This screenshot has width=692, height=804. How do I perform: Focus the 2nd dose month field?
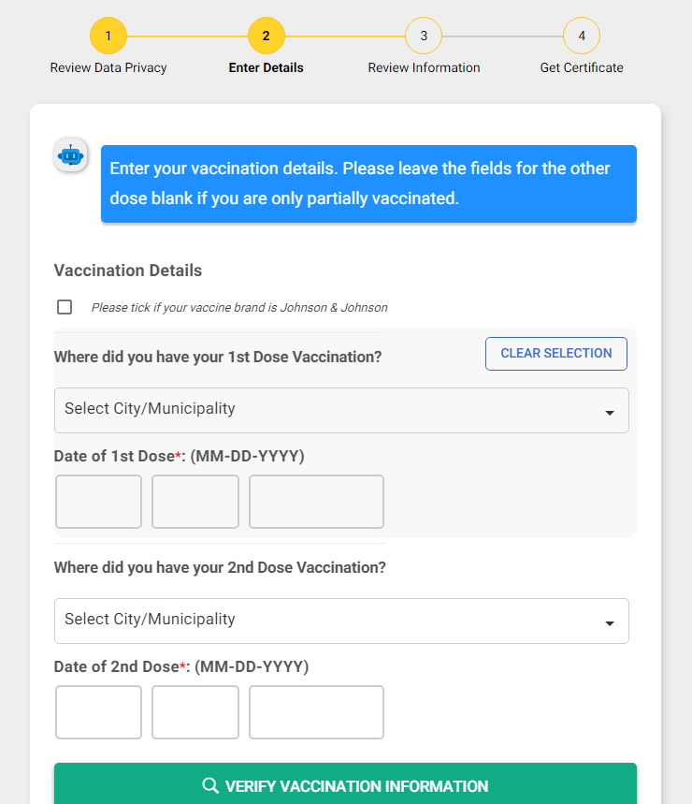(98, 712)
